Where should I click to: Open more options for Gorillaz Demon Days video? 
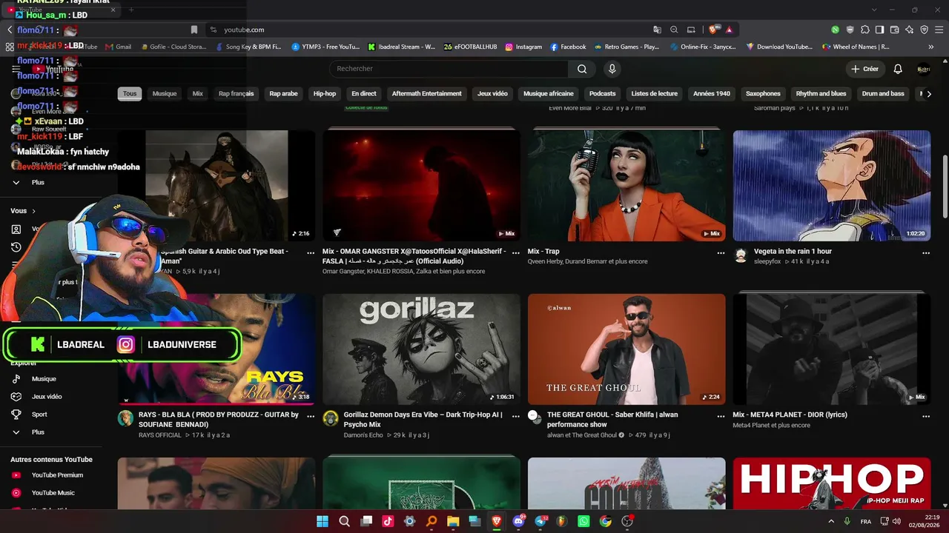click(516, 416)
